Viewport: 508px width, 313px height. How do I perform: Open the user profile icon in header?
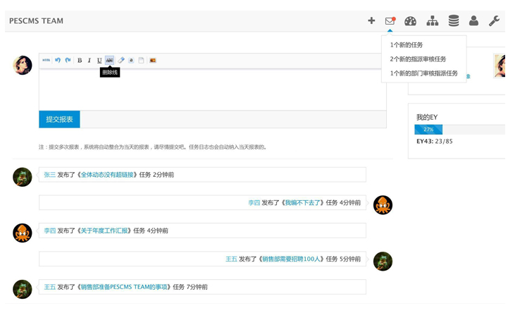[x=473, y=20]
